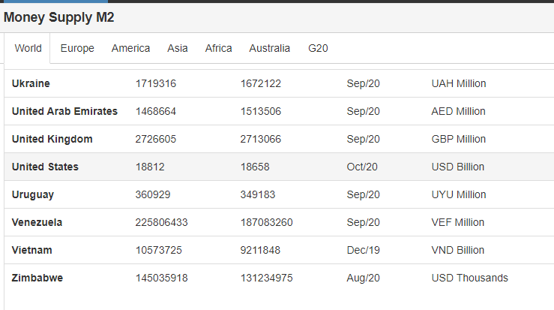The height and width of the screenshot is (310, 554).
Task: Open the United States country link
Action: point(45,167)
